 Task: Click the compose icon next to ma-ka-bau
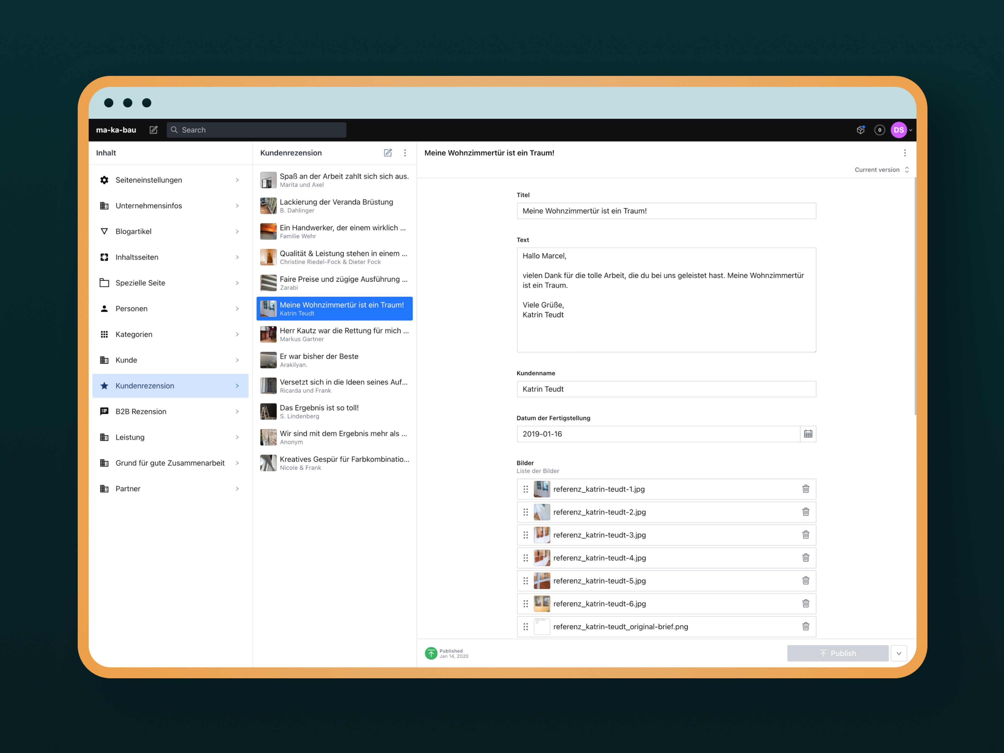coord(153,130)
